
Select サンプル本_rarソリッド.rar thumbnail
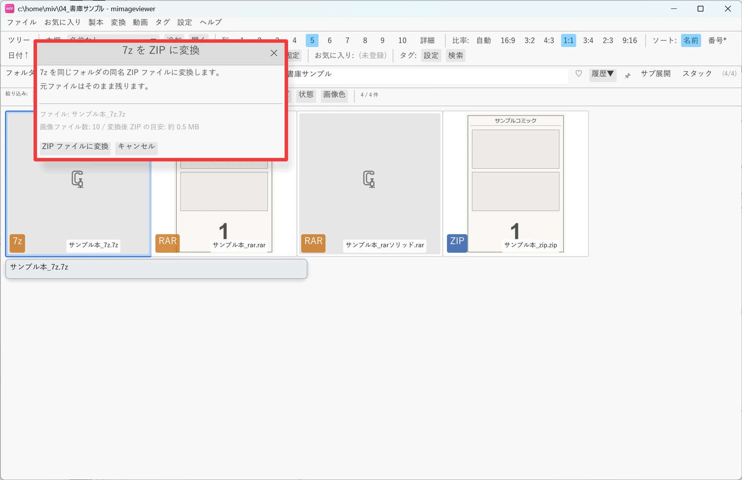point(370,184)
